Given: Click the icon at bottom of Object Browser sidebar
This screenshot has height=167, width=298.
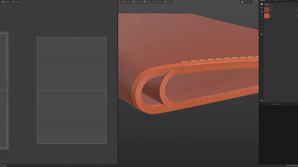Looking at the screenshot, I should tap(261, 101).
